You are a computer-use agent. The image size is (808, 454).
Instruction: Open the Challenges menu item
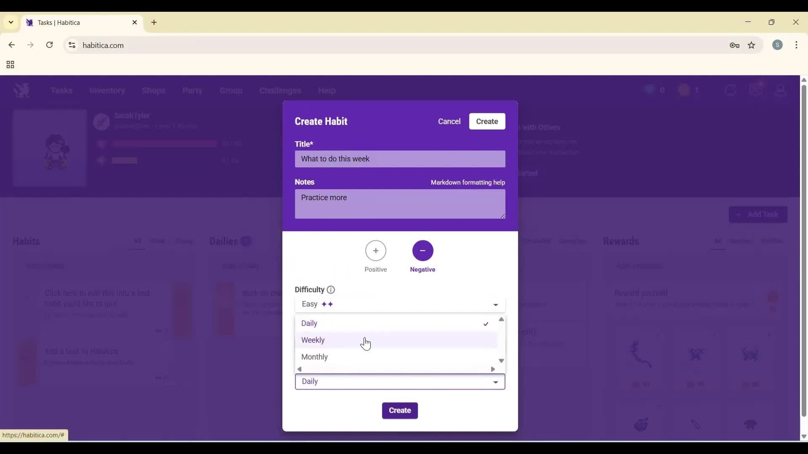(280, 91)
